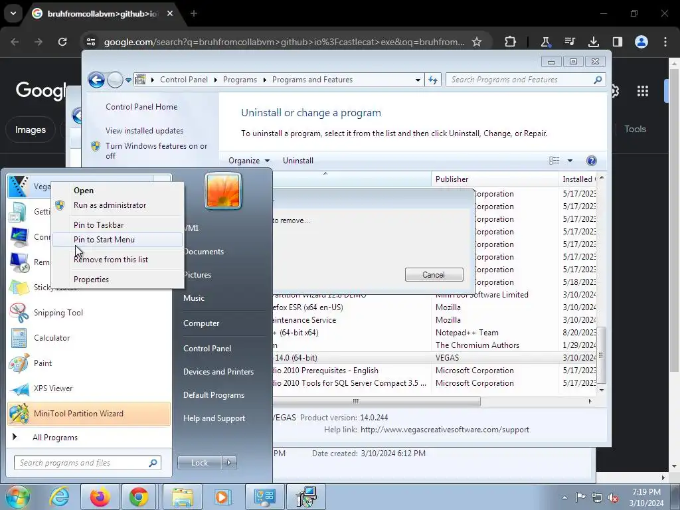Open Windows Explorer folder on taskbar
This screenshot has height=510, width=680.
(183, 497)
